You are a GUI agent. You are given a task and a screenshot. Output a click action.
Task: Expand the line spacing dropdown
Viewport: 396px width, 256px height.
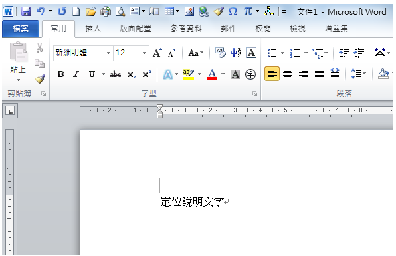click(x=364, y=74)
